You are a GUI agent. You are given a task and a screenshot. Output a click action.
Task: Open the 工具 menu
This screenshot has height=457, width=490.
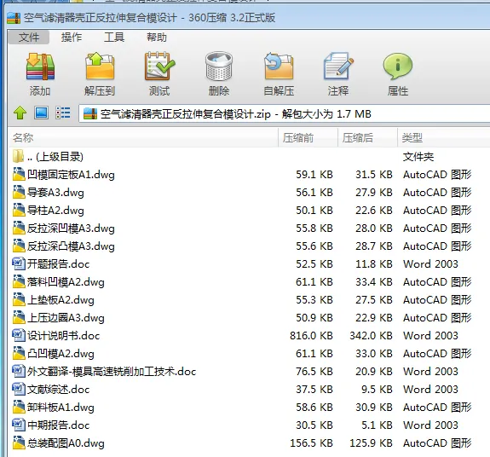coord(114,38)
